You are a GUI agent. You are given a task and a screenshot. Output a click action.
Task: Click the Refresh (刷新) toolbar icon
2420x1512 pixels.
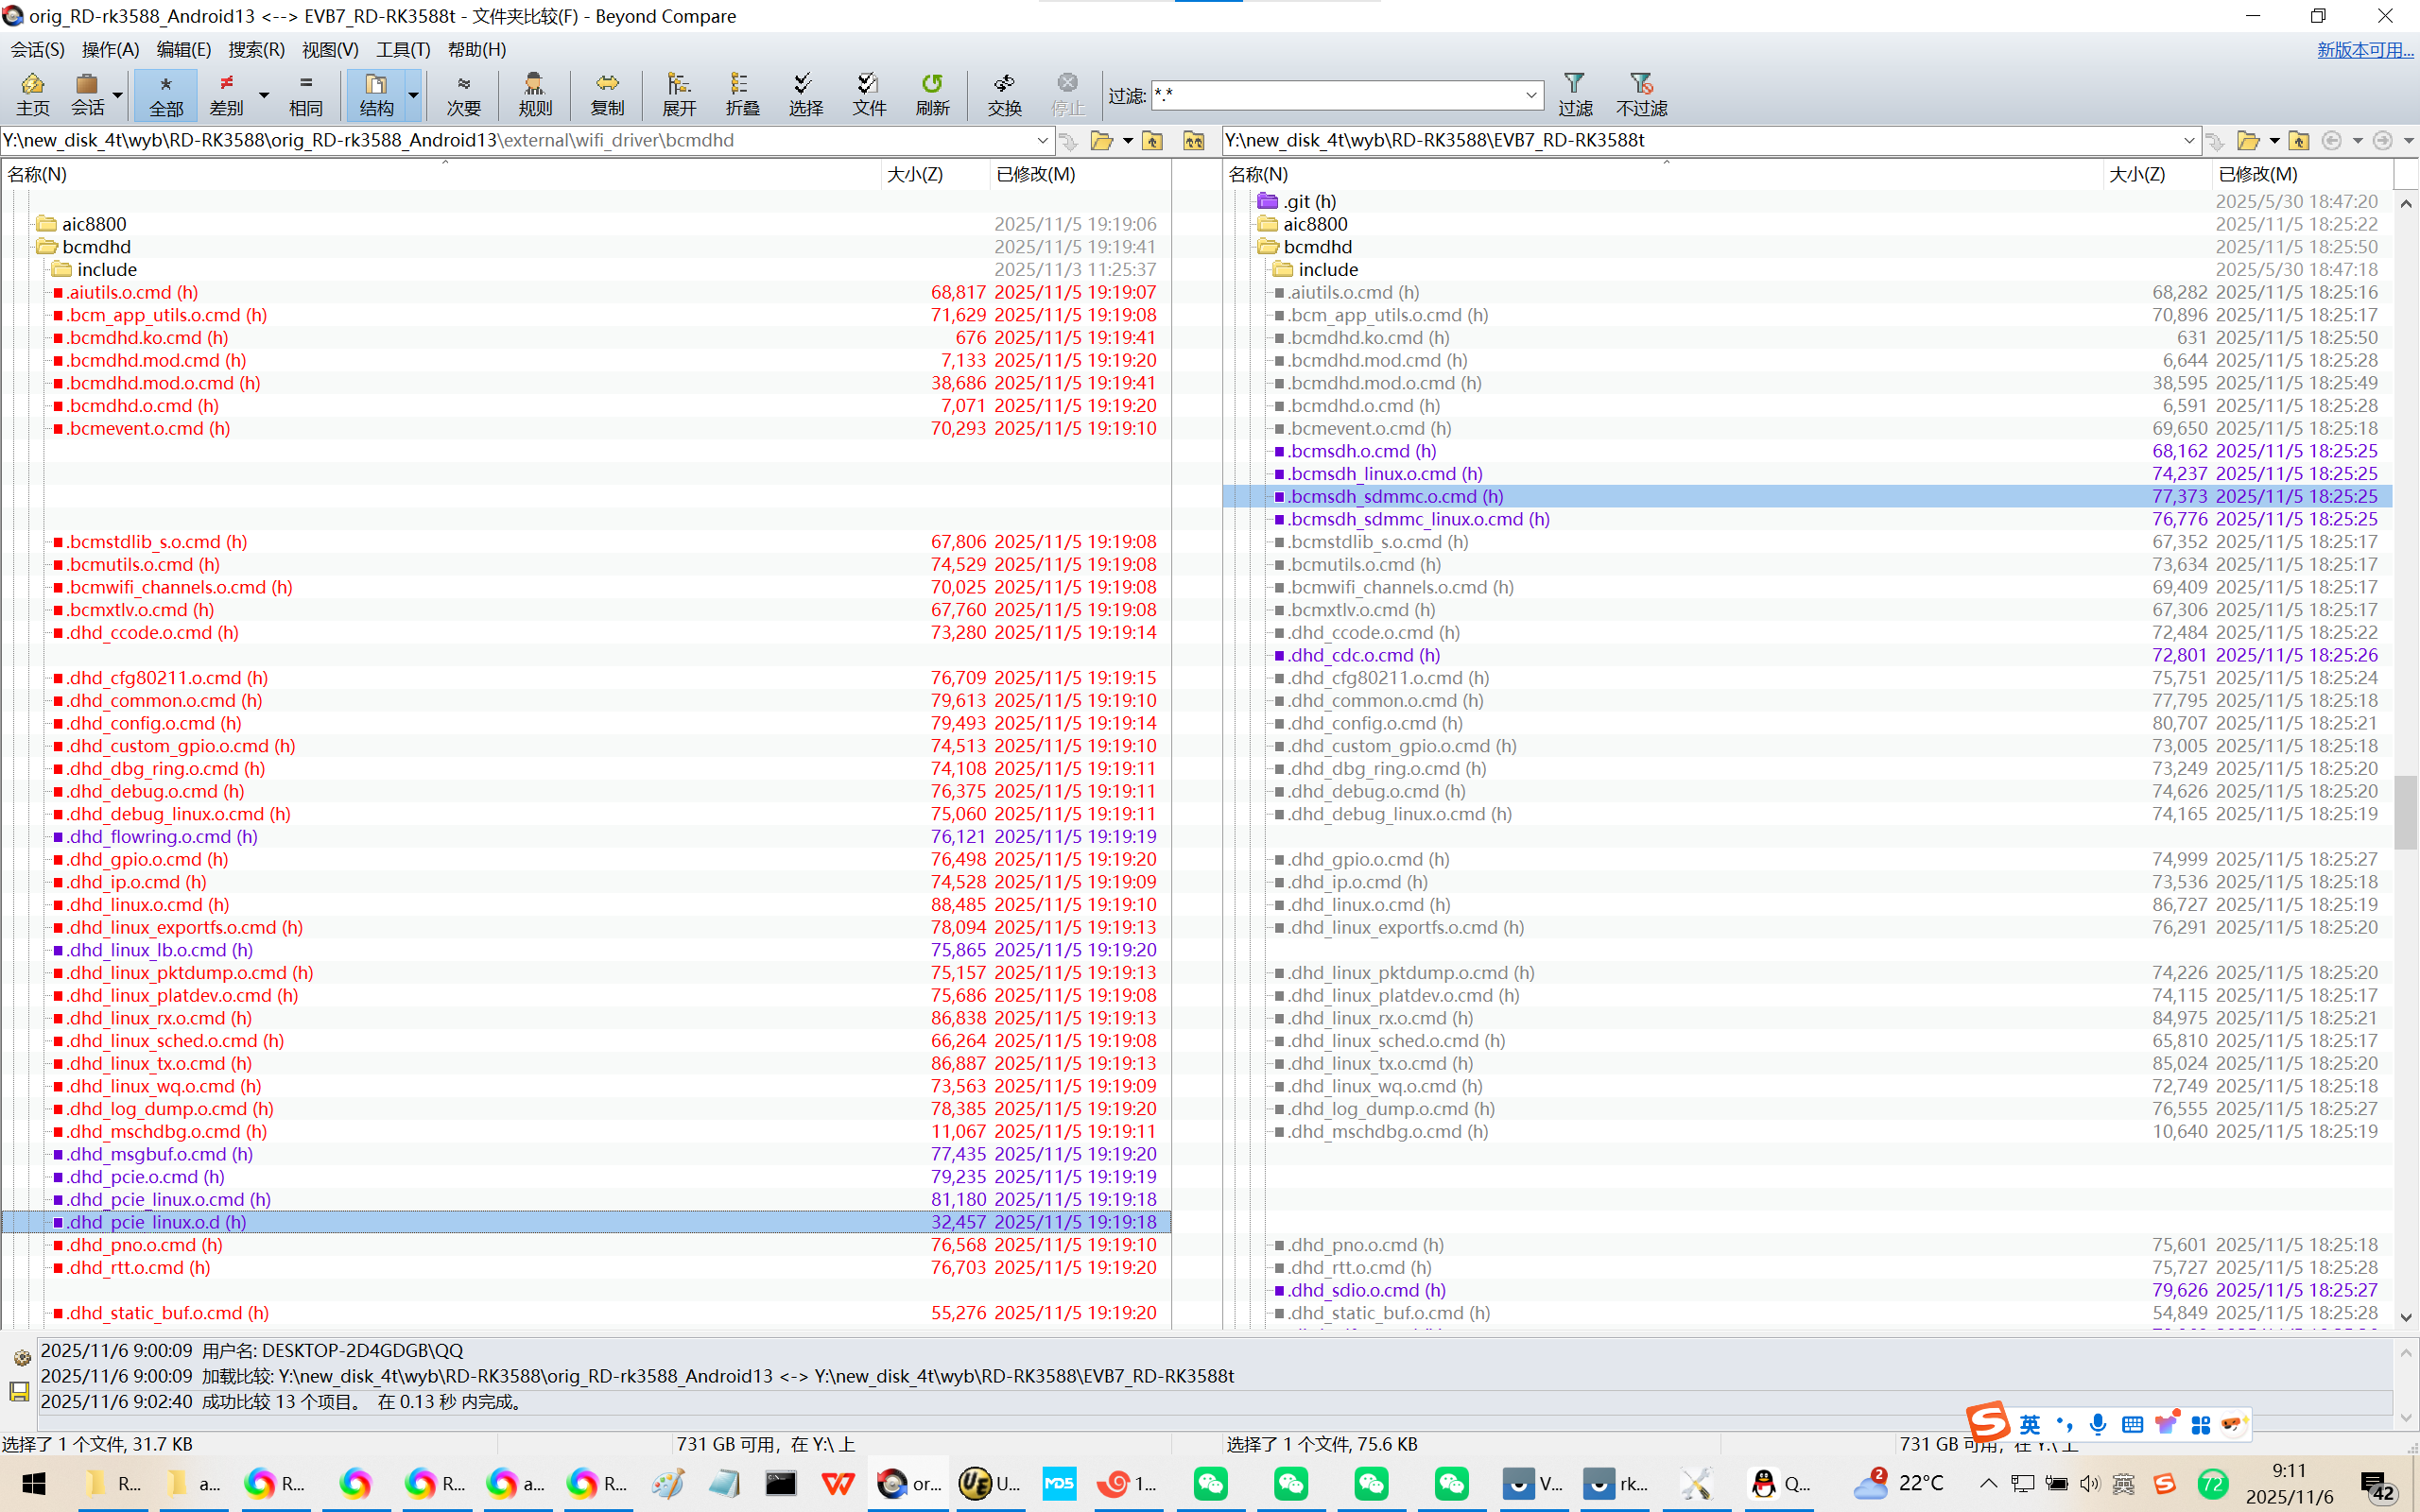(932, 94)
